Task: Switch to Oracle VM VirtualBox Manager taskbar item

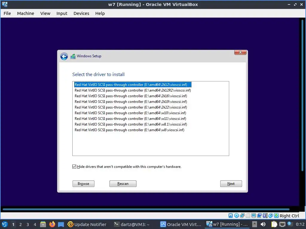Action: click(x=181, y=224)
